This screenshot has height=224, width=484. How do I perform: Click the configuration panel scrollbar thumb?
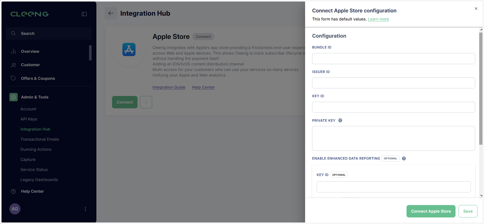click(x=480, y=88)
